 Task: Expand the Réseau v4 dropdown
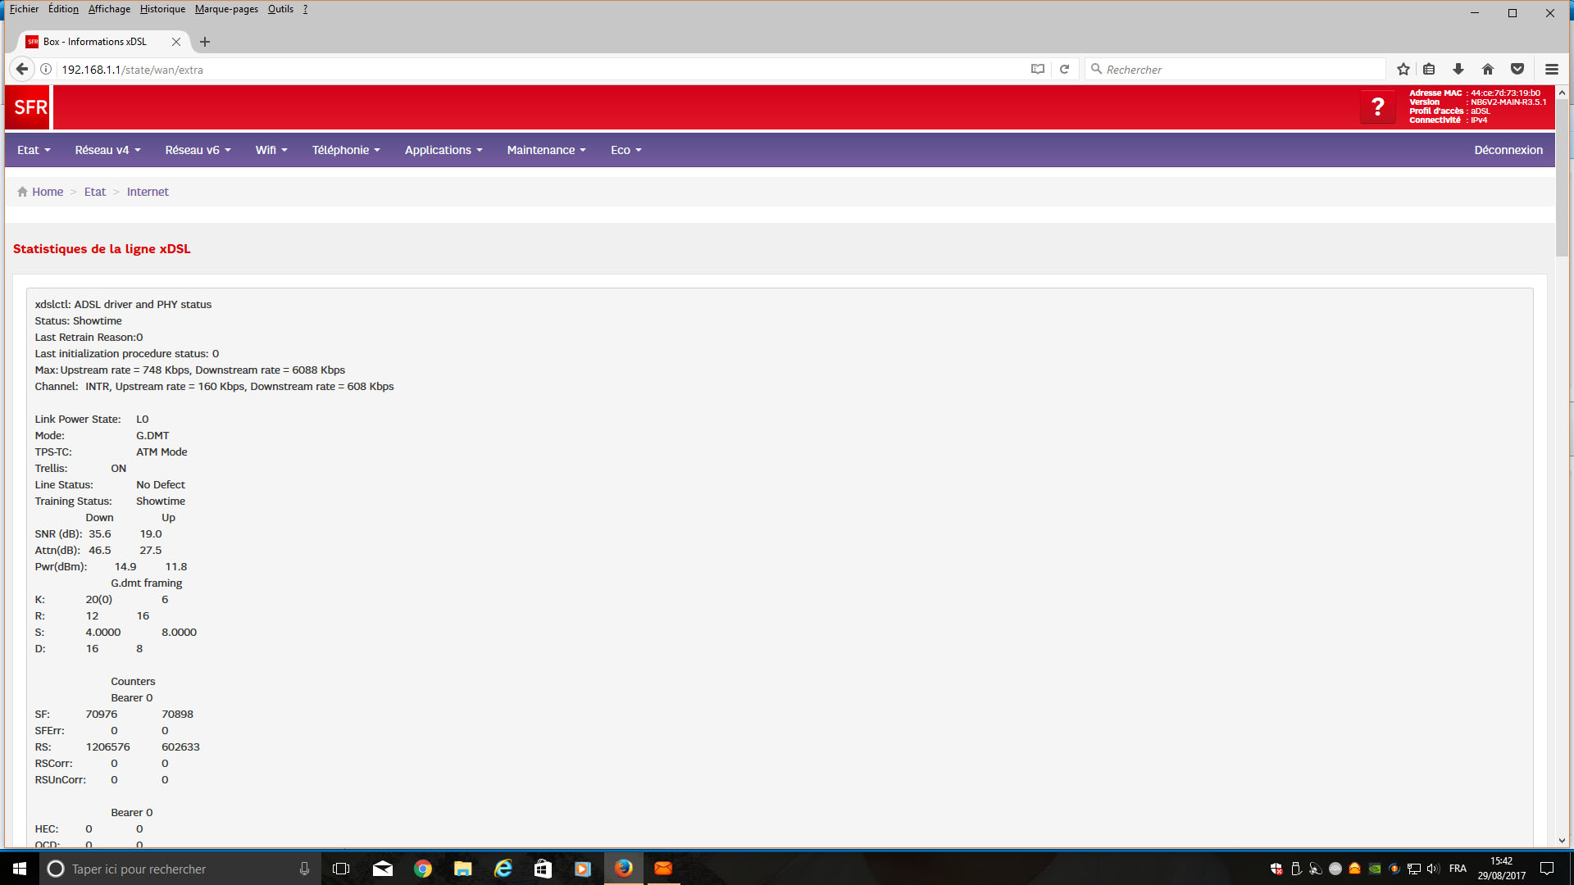[107, 150]
